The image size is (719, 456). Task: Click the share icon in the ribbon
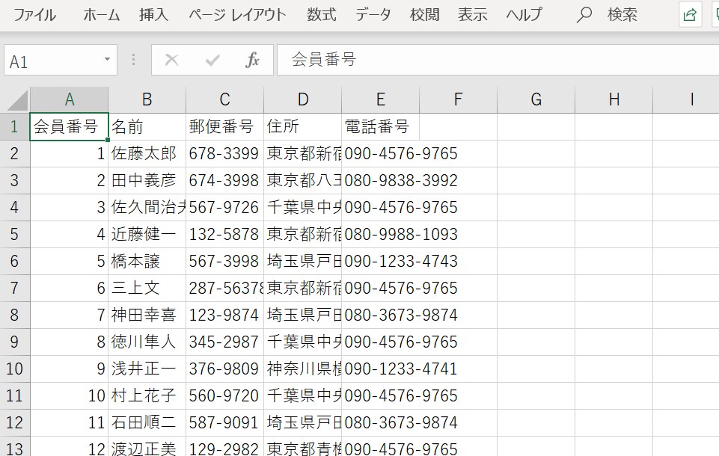coord(690,15)
